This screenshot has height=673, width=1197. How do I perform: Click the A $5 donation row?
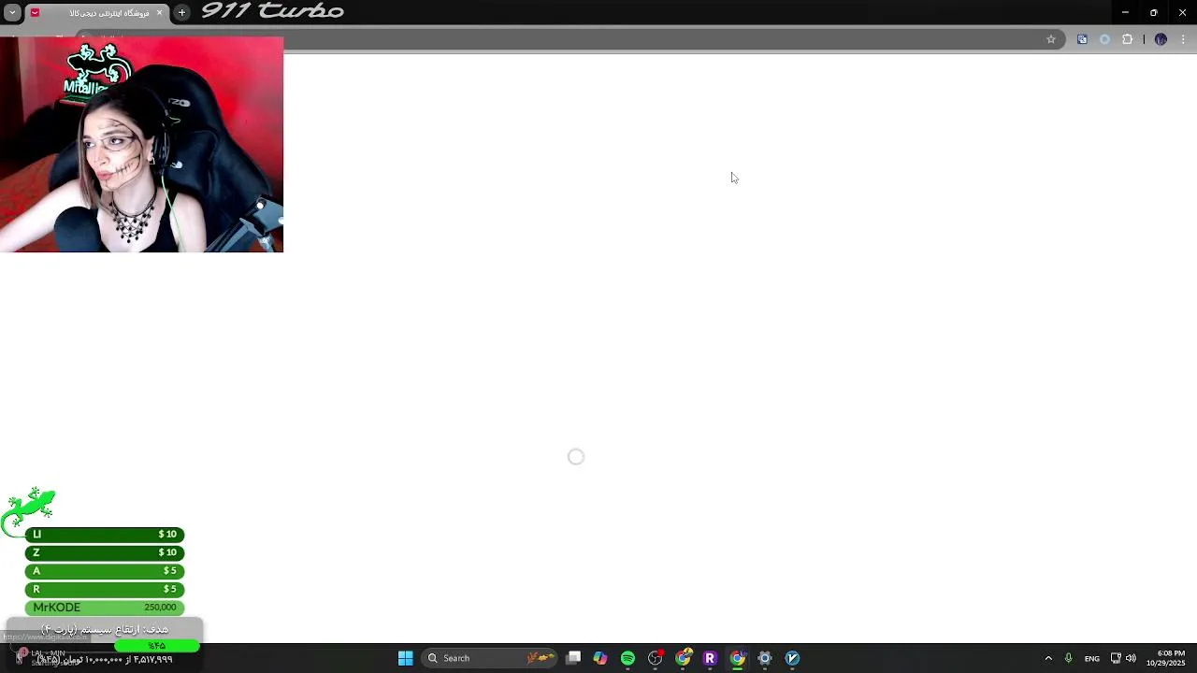(x=104, y=571)
